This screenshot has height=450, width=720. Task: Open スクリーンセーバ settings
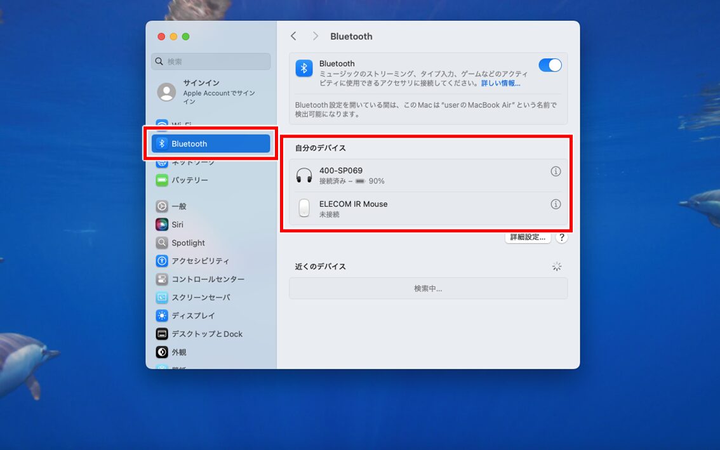click(198, 297)
